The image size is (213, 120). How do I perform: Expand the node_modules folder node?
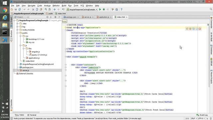(17, 30)
